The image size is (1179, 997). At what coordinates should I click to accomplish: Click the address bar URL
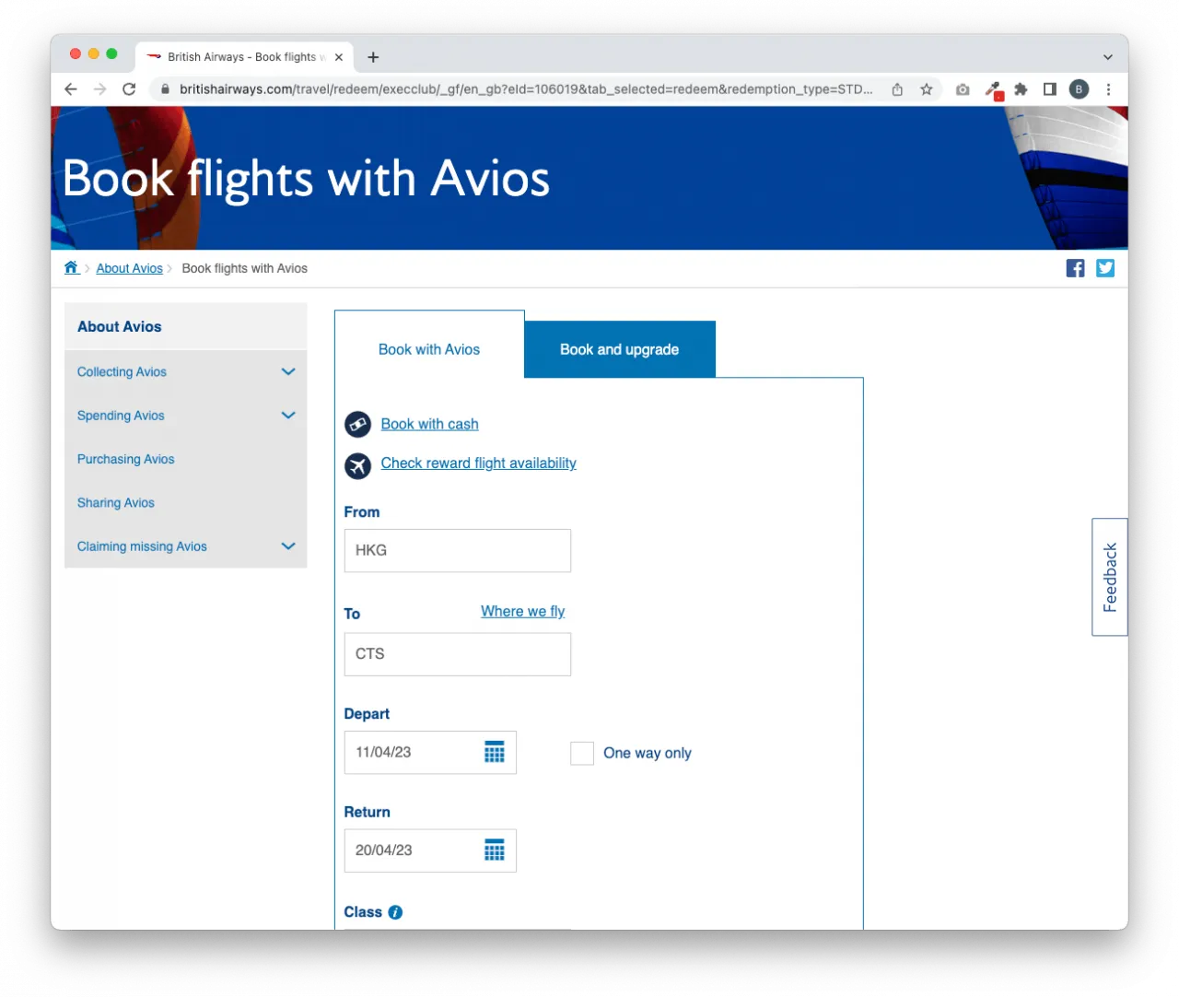pyautogui.click(x=525, y=89)
